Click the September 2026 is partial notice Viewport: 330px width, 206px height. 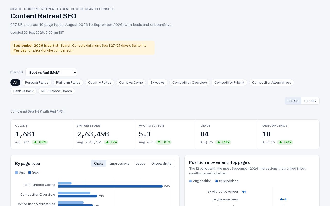[x=82, y=48]
